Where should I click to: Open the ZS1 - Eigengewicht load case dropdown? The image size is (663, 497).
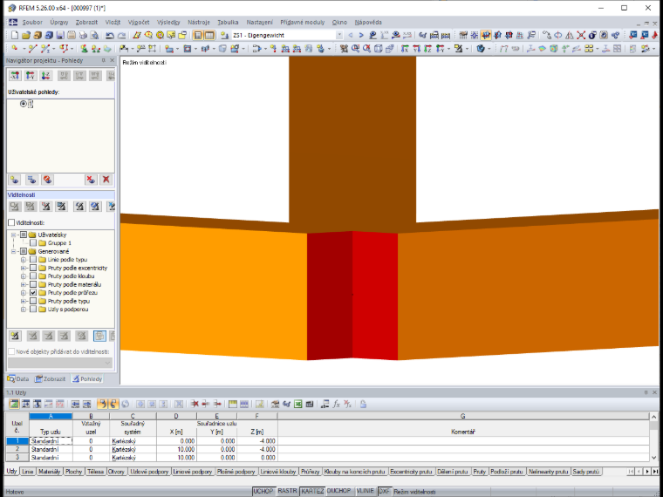[339, 36]
